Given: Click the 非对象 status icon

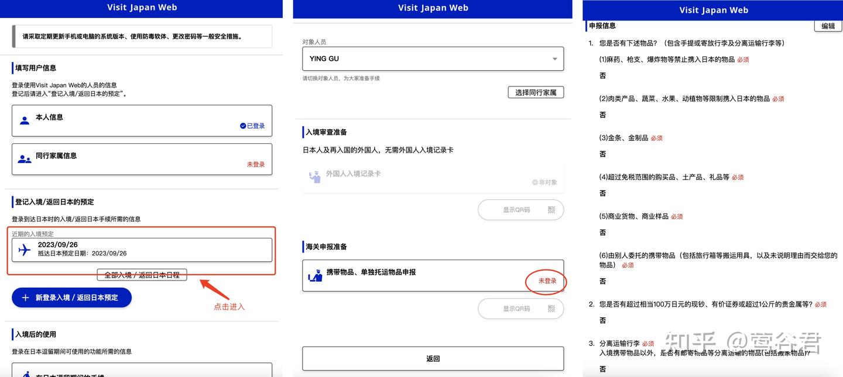Looking at the screenshot, I should pos(534,182).
